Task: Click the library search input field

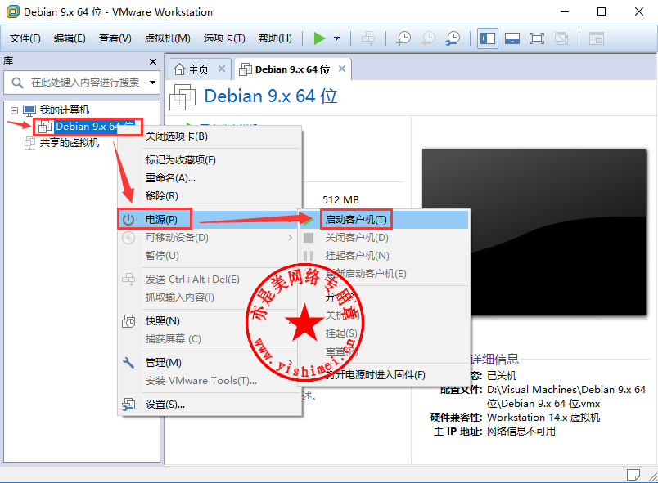Action: pos(82,83)
